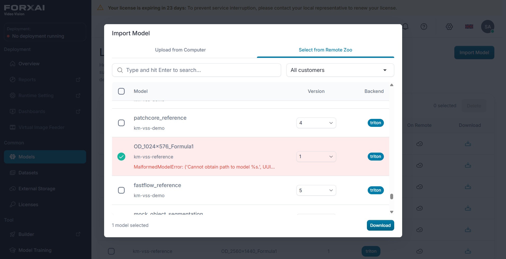
Task: Click the Delete button behind dialog
Action: click(x=474, y=106)
